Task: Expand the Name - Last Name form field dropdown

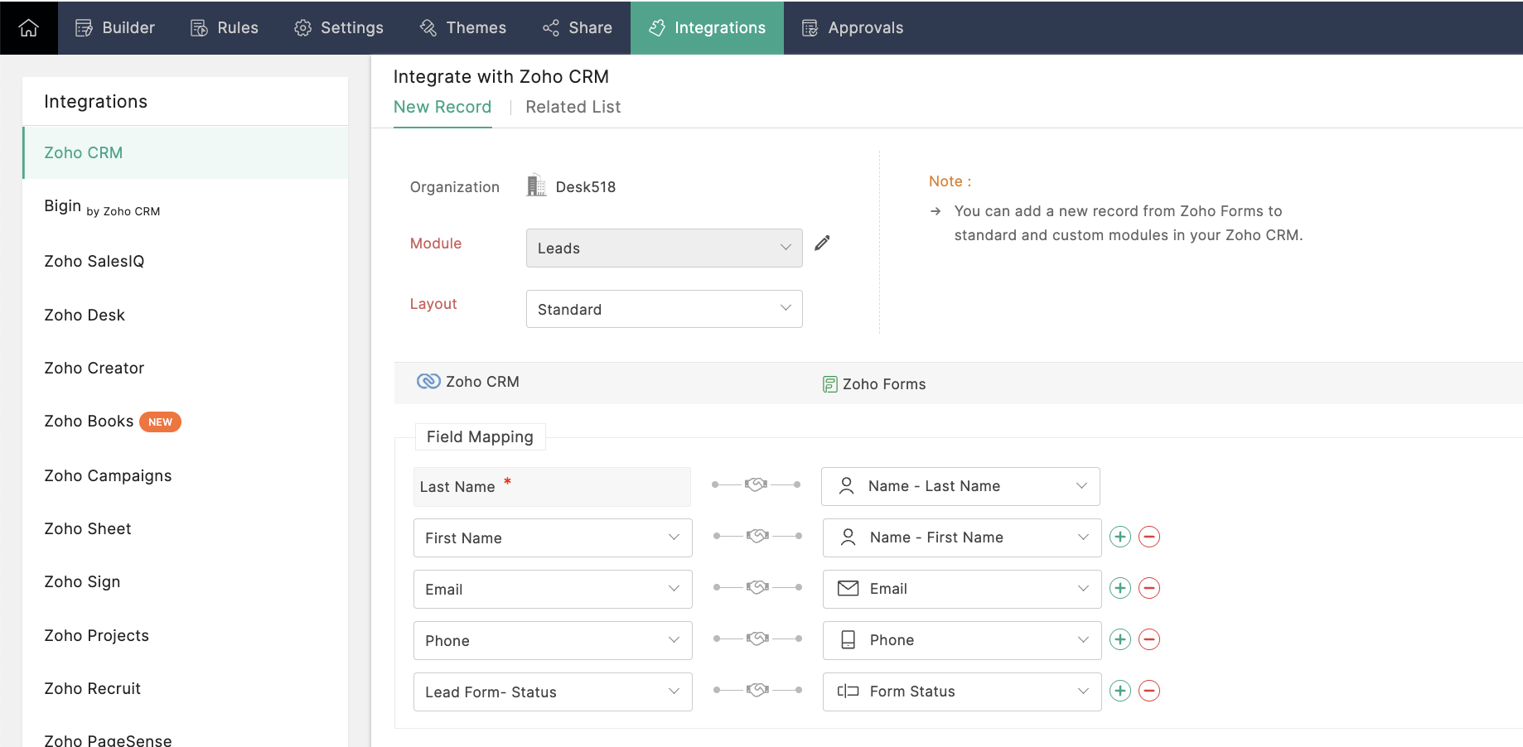Action: 960,486
